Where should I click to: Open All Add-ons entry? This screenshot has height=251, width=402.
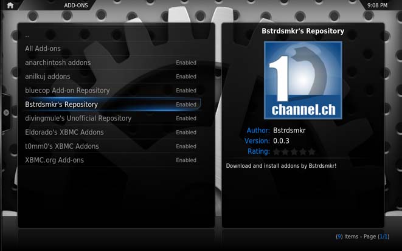pyautogui.click(x=113, y=49)
